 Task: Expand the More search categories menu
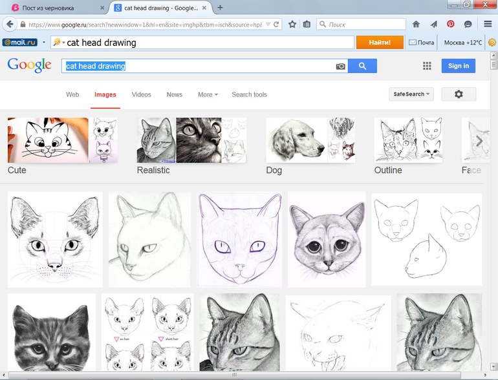point(208,94)
